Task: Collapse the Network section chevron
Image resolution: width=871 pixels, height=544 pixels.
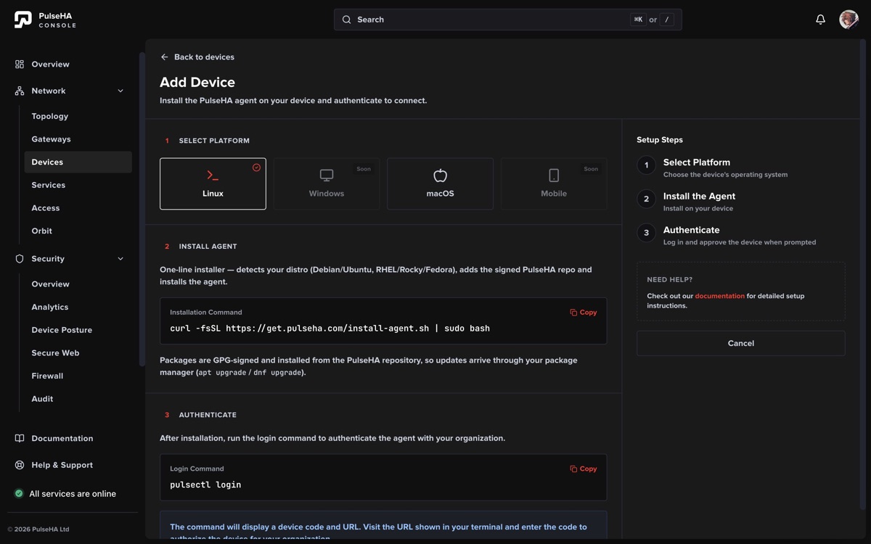Action: pyautogui.click(x=120, y=91)
